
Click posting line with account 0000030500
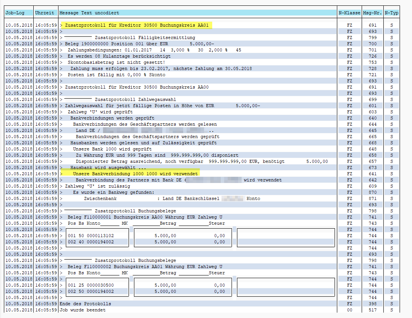tap(91, 286)
